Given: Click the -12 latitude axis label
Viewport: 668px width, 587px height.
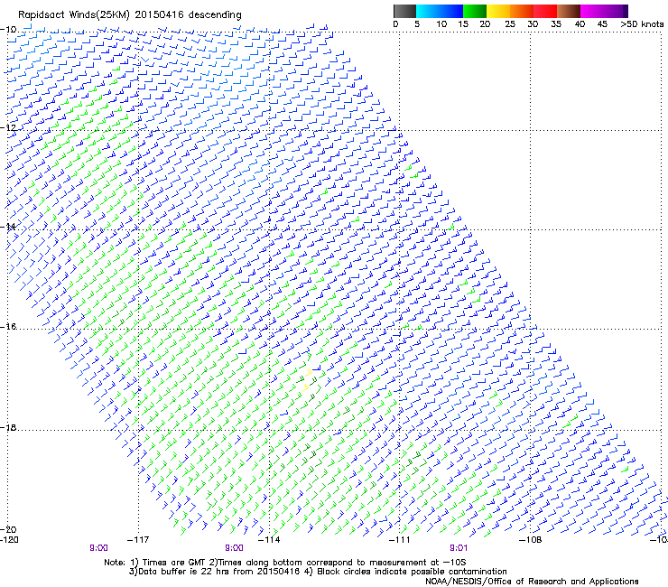Looking at the screenshot, I should coord(8,127).
